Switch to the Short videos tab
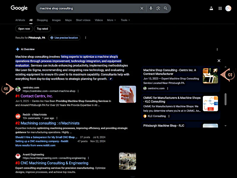 (x=83, y=20)
